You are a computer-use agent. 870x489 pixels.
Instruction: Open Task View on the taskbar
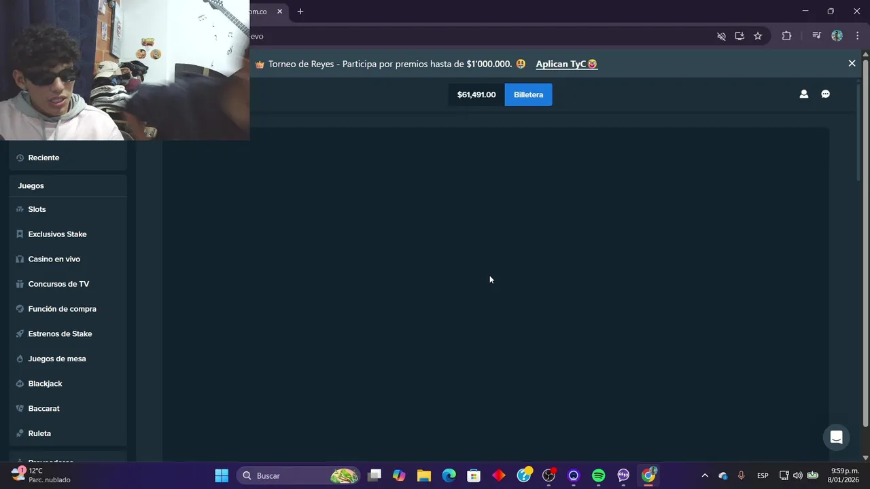click(375, 475)
